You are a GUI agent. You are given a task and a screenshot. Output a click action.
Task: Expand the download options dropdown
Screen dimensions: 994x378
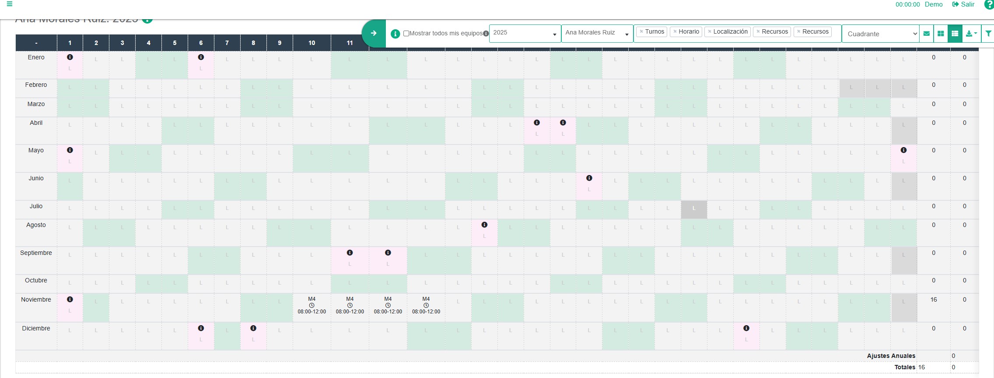pos(971,34)
